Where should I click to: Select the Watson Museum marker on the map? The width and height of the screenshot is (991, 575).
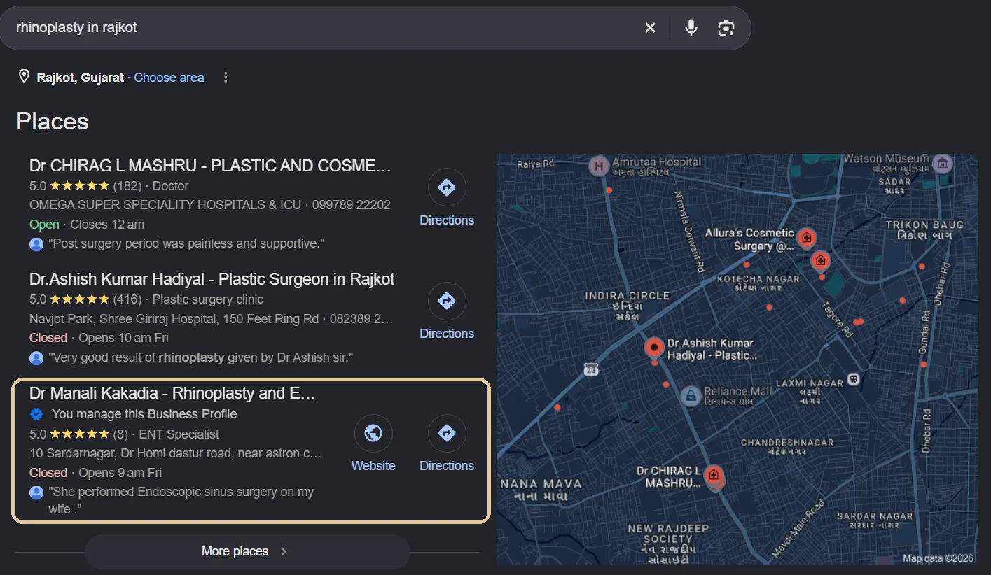point(943,164)
